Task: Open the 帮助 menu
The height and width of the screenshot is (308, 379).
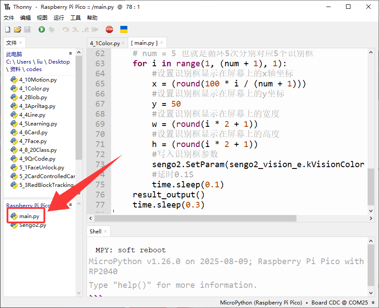Action: tap(92, 18)
